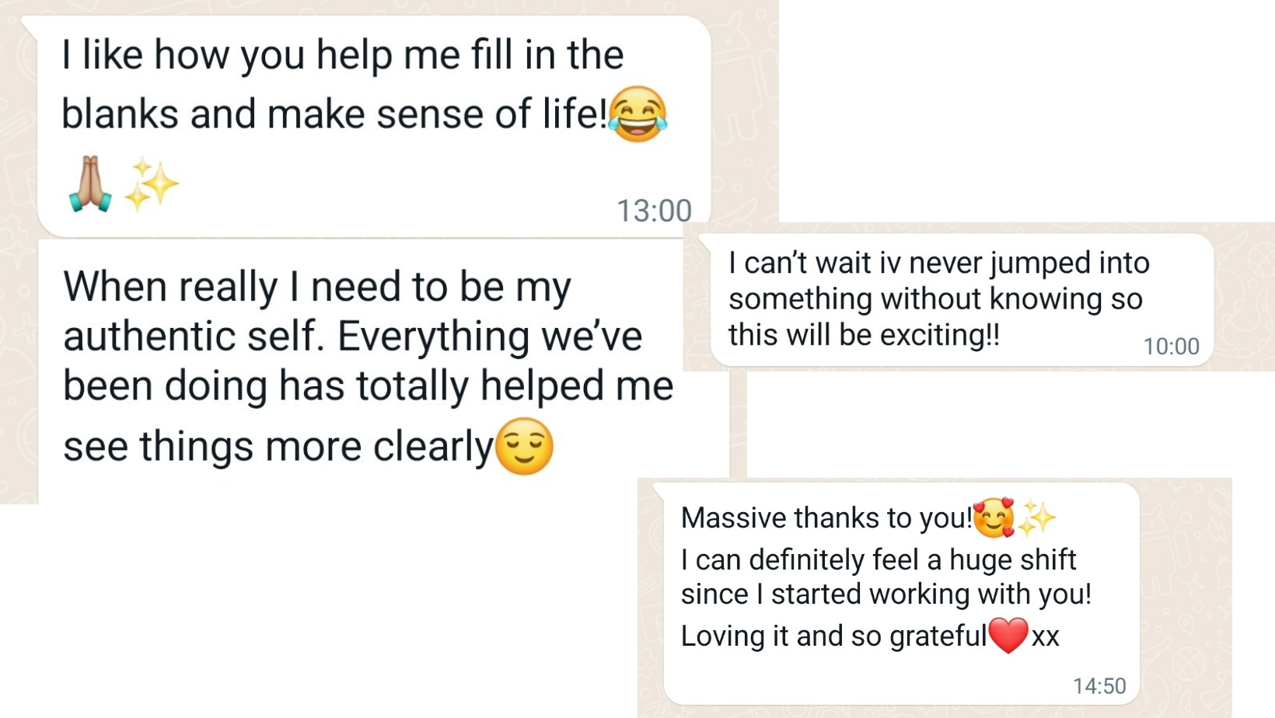Click the "I can definitely feel a huge shift" line
The height and width of the screenshot is (718, 1275).
(879, 559)
